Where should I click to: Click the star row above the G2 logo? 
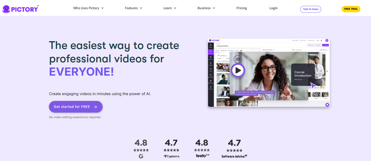(141, 150)
